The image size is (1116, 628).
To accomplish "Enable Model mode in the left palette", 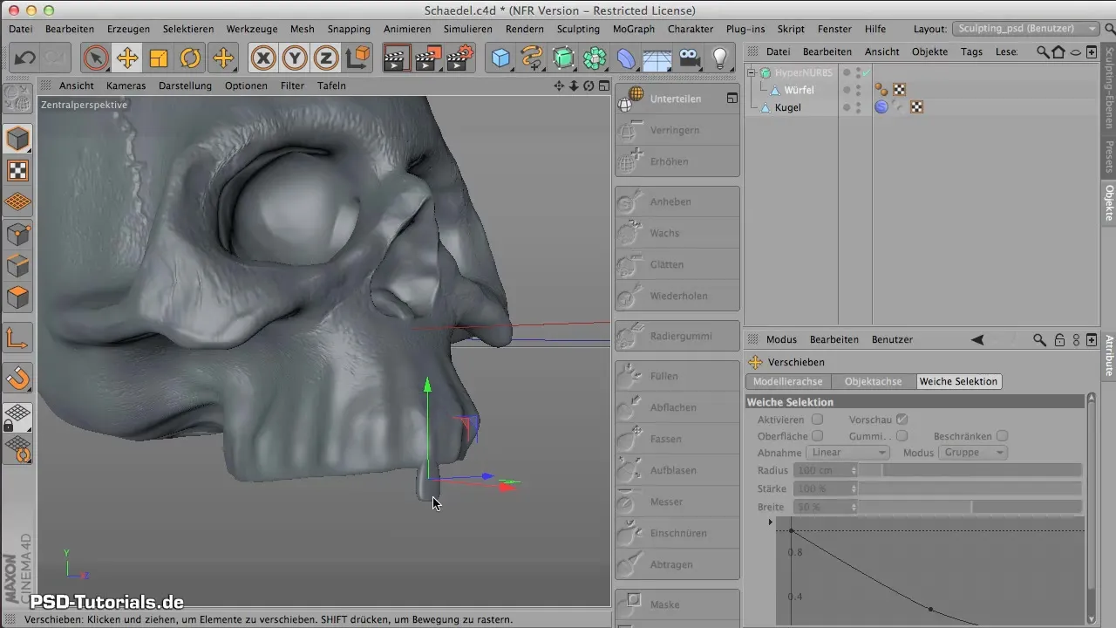I will pos(18,140).
